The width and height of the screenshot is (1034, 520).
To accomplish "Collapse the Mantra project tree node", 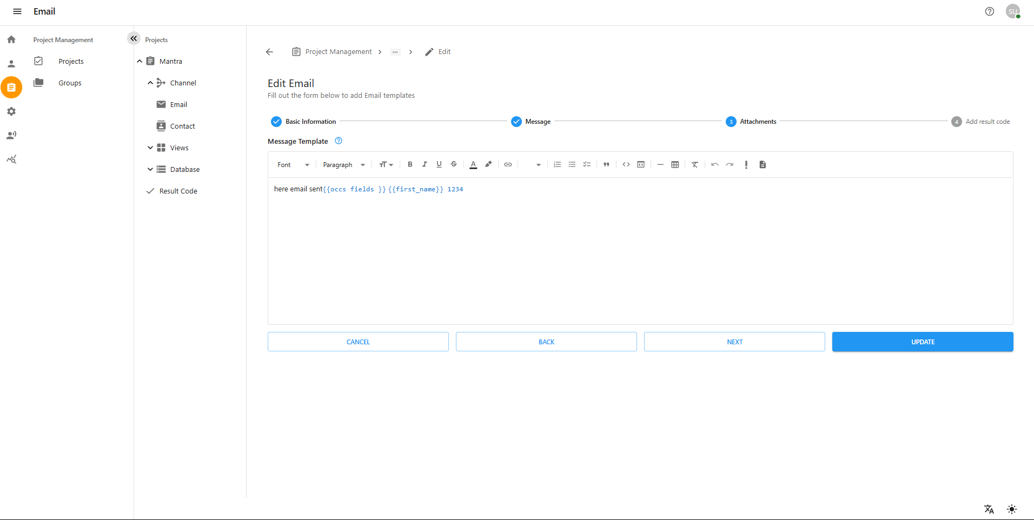I will click(140, 61).
